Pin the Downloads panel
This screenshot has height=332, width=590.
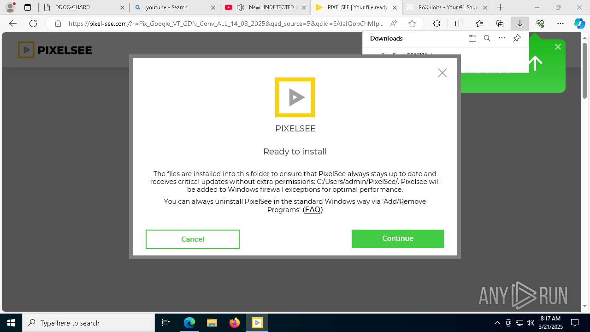click(517, 38)
